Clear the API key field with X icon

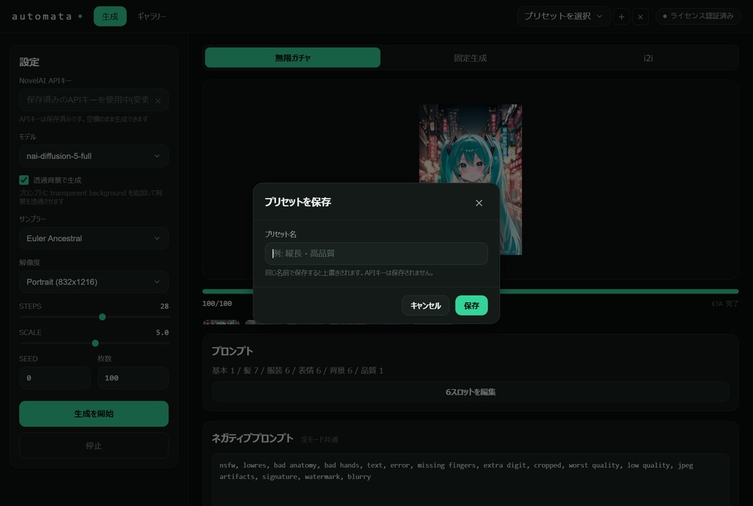point(158,100)
